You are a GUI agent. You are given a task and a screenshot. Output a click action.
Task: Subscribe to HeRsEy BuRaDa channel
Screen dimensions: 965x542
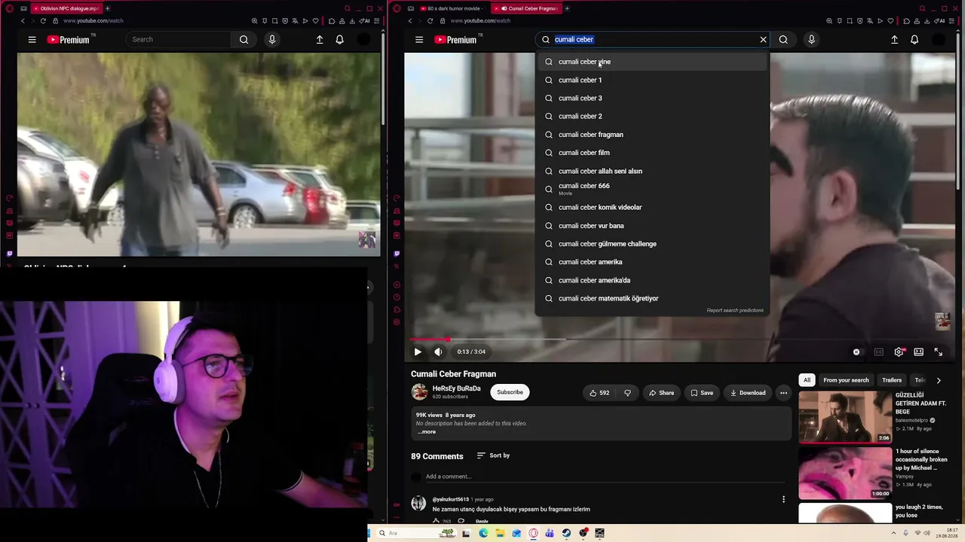(510, 392)
